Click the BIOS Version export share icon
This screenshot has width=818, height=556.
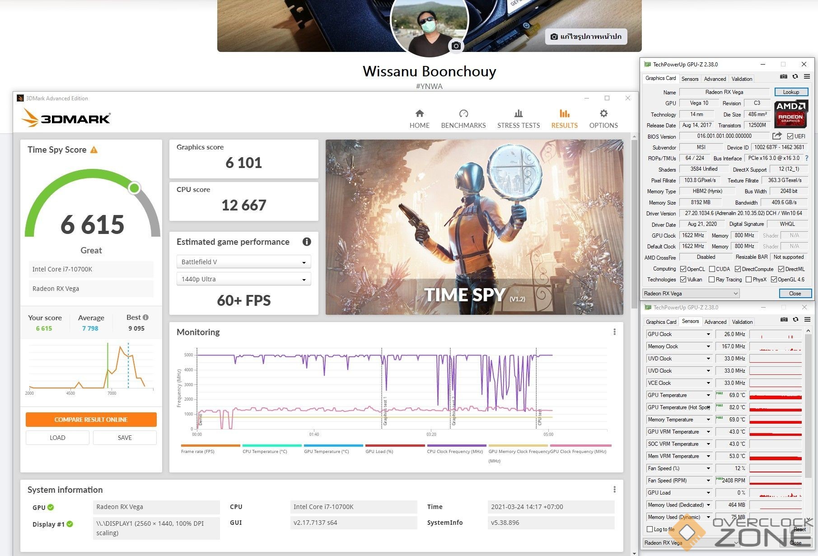[777, 136]
